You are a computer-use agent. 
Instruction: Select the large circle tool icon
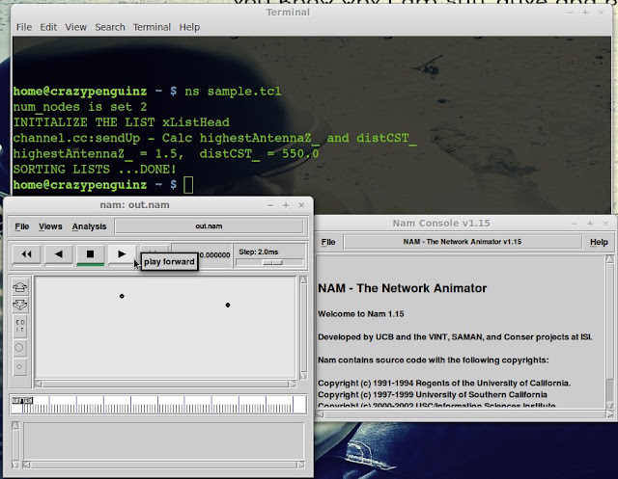tap(19, 348)
